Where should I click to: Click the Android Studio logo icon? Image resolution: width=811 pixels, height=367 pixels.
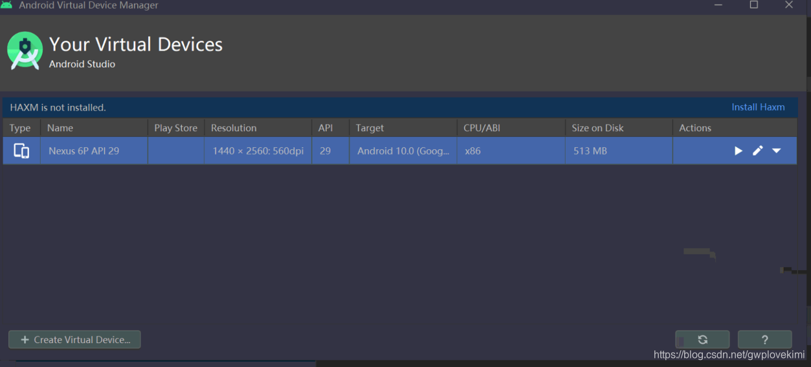coord(25,50)
